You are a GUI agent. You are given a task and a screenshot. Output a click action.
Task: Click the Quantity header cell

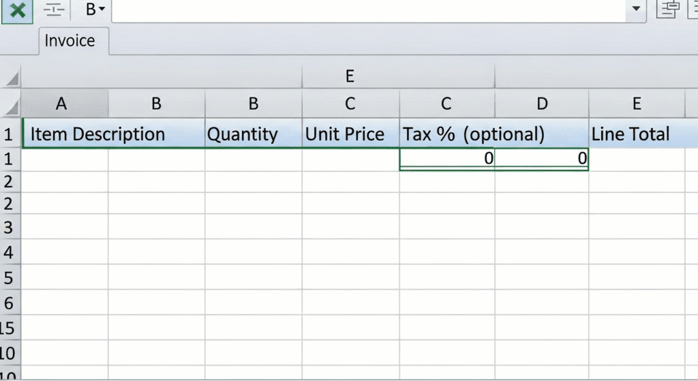[x=243, y=134]
